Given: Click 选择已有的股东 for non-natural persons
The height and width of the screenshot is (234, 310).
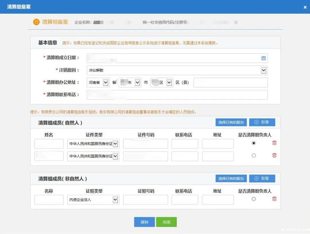Looking at the screenshot, I should pos(231,178).
